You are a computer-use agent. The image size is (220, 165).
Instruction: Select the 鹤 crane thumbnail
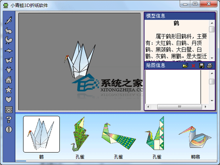[x=41, y=134]
